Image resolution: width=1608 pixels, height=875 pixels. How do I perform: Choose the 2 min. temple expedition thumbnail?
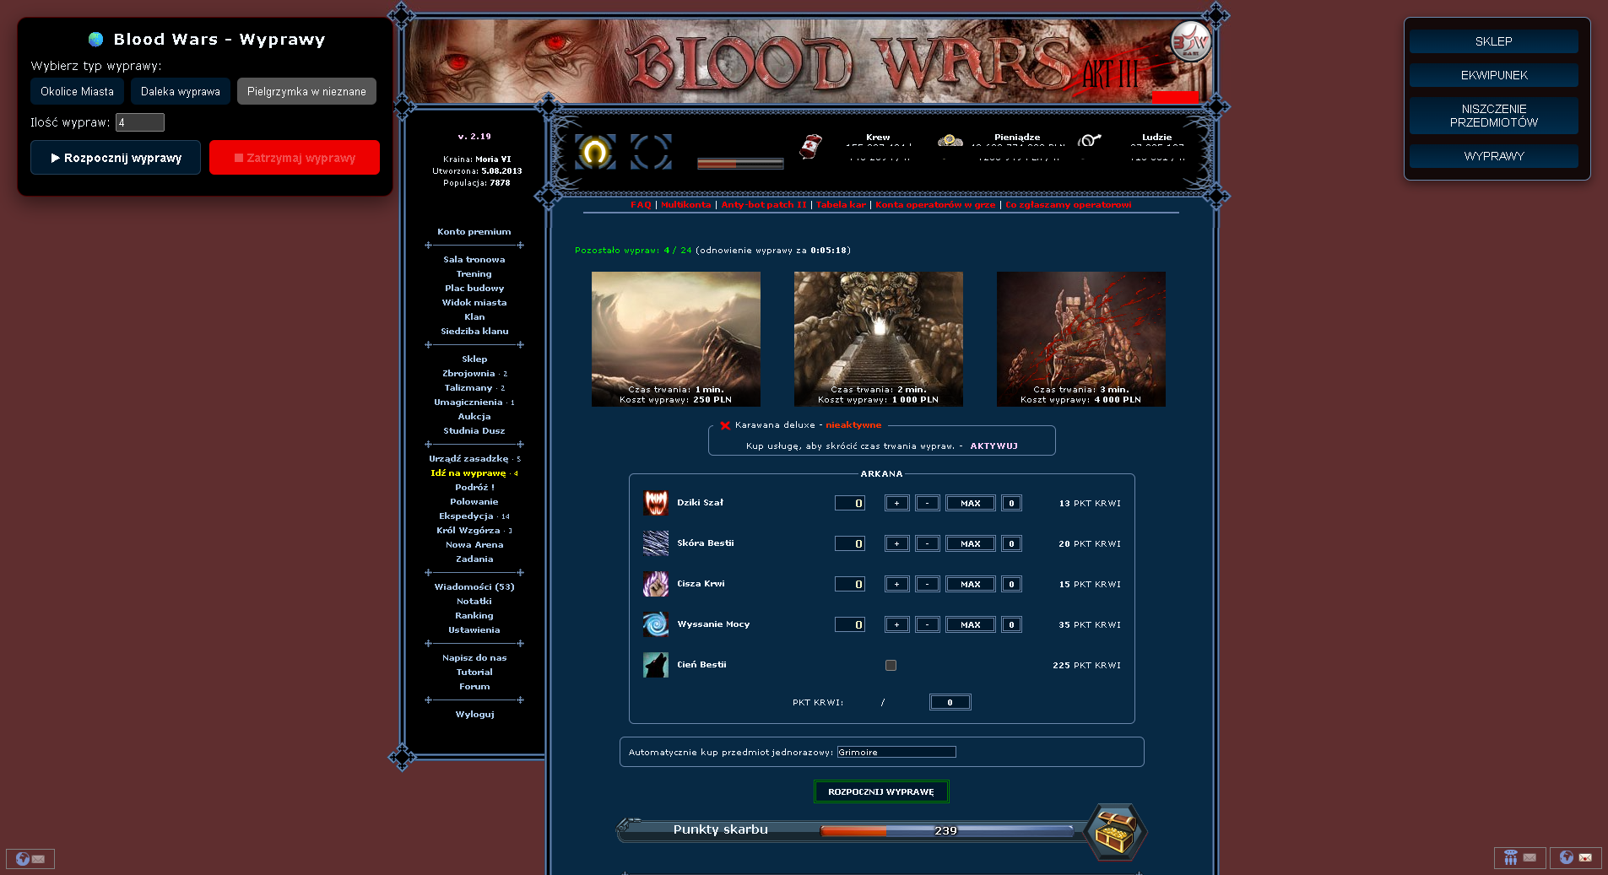coord(879,339)
